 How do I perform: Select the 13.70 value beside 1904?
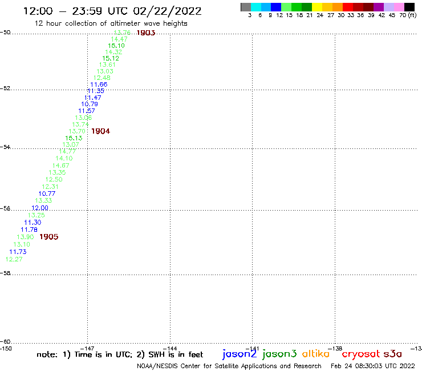(77, 131)
